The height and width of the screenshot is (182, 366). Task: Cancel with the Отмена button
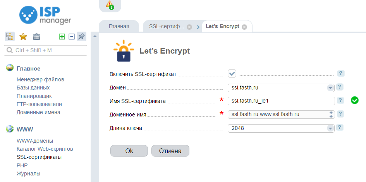click(x=170, y=151)
